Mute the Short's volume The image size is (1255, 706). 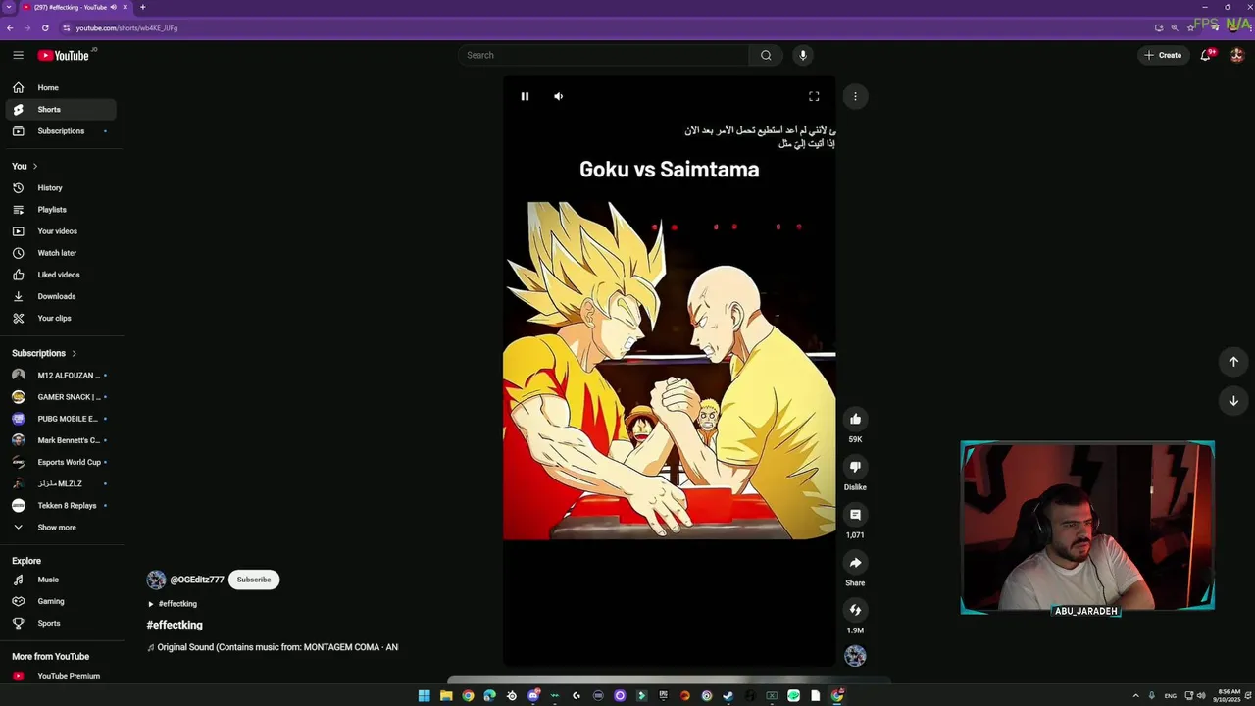558,96
